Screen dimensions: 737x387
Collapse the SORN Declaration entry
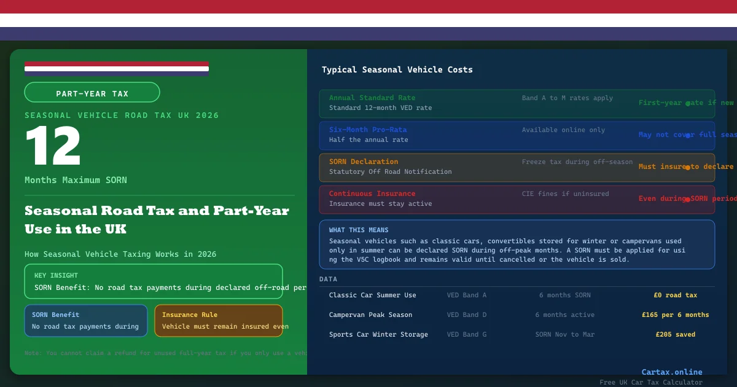click(x=517, y=166)
